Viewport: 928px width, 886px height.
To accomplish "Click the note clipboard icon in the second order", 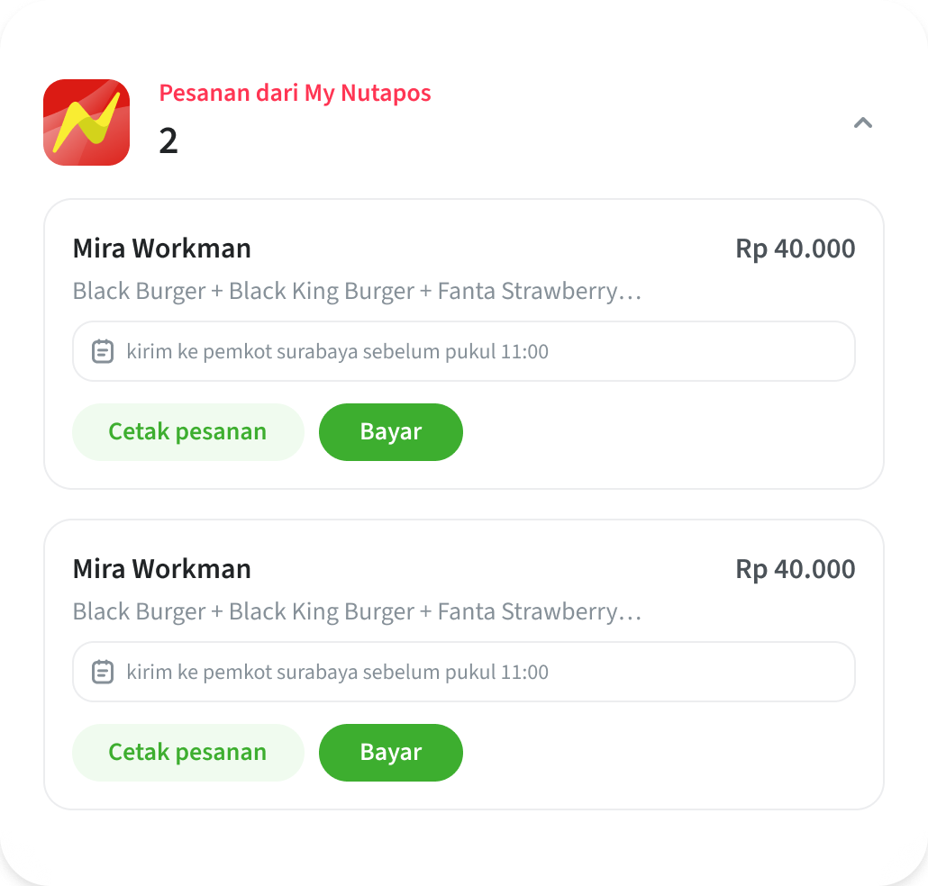I will 103,672.
